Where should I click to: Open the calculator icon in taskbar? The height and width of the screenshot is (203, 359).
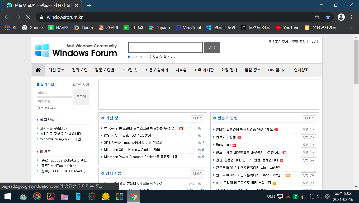pos(78,196)
